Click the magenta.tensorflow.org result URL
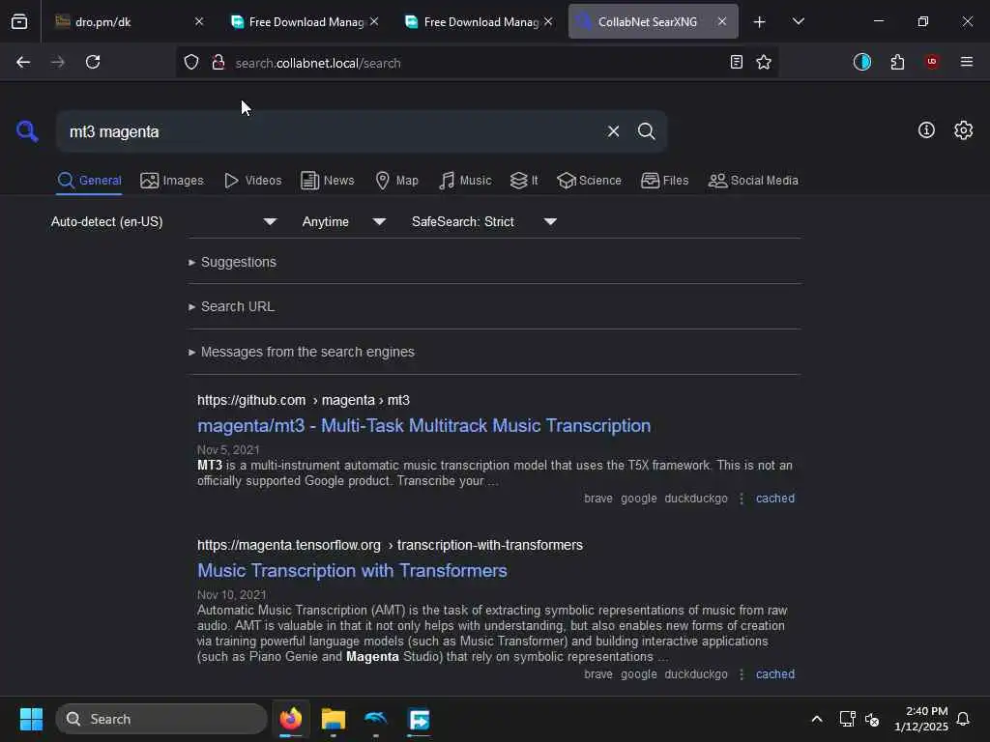This screenshot has width=990, height=742. pyautogui.click(x=390, y=545)
